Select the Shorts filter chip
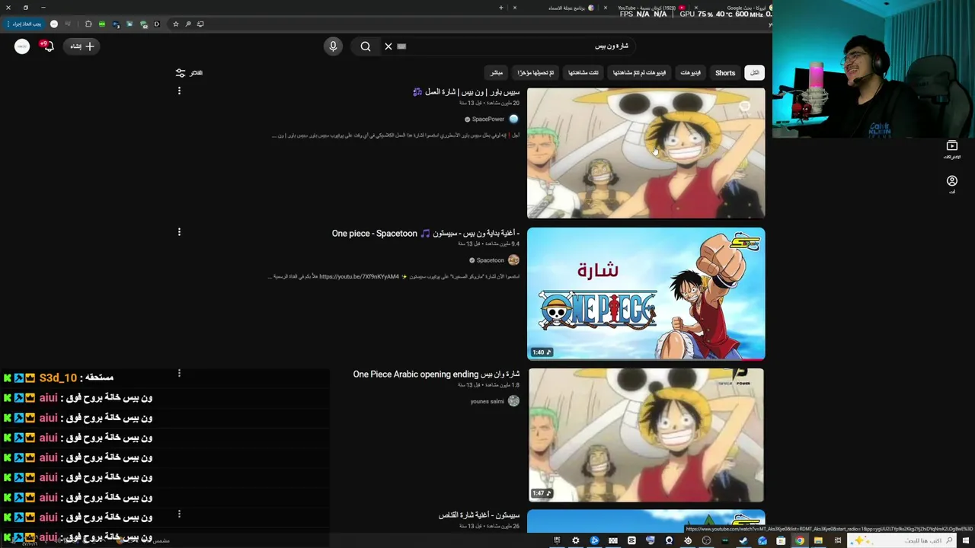This screenshot has height=548, width=975. 725,72
